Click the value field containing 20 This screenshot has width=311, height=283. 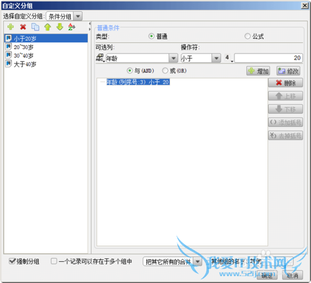coord(269,58)
